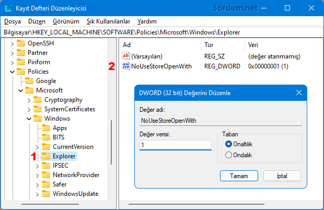The width and height of the screenshot is (324, 210).
Task: Click the IPSEC folder icon
Action: click(x=46, y=166)
